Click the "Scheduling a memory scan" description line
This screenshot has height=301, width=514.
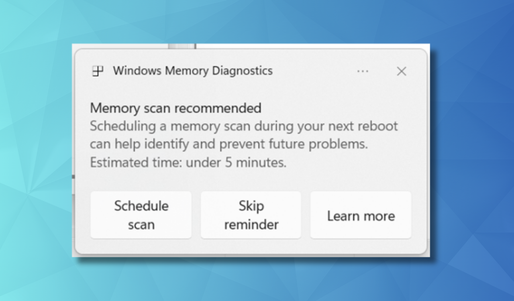coord(243,126)
